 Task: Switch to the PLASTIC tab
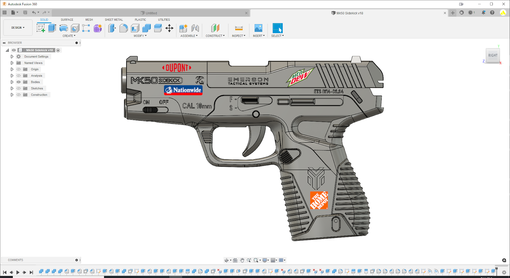(140, 20)
